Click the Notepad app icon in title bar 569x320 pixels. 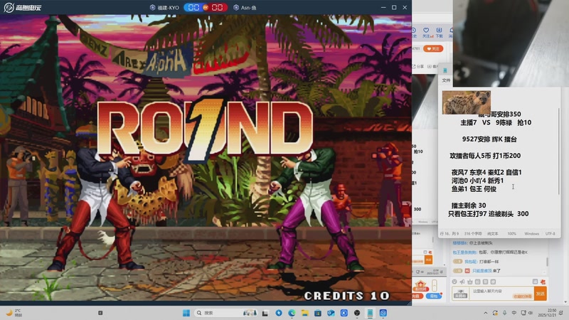445,70
